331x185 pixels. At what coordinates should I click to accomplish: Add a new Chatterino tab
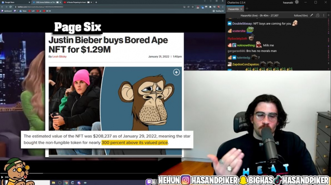(247, 9)
